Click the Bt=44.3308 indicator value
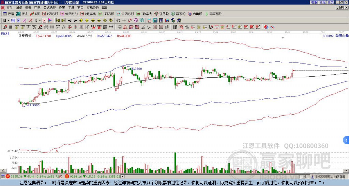 (x=124, y=36)
